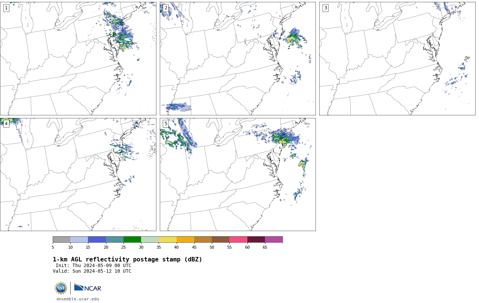Click the teal 20-25 dBZ swatch

(115, 240)
